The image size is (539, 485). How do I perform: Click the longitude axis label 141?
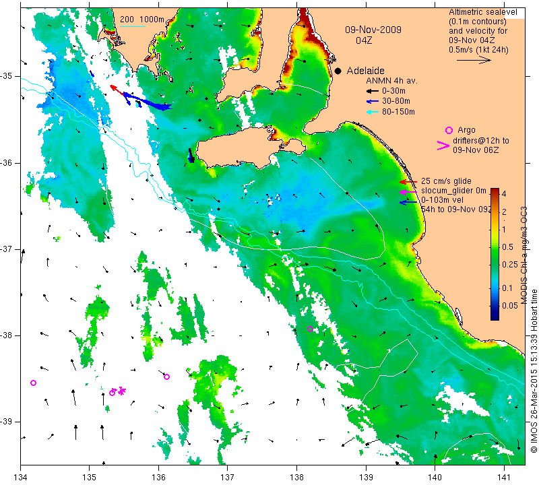coord(504,477)
